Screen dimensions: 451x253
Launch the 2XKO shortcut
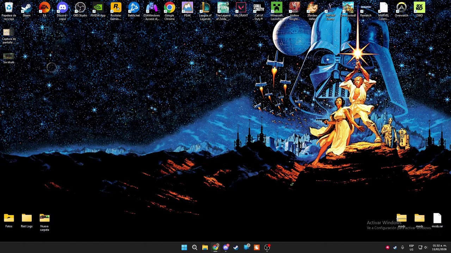tap(419, 10)
